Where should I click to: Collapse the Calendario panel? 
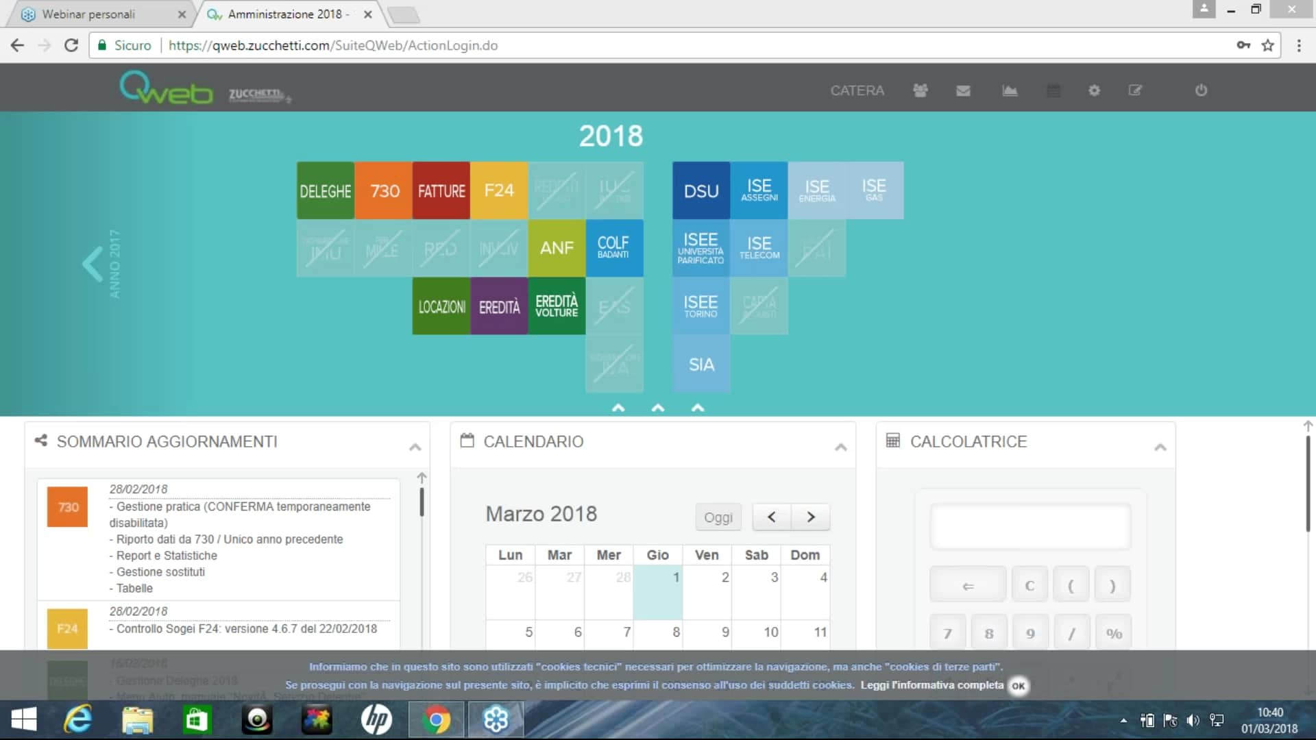click(x=840, y=446)
